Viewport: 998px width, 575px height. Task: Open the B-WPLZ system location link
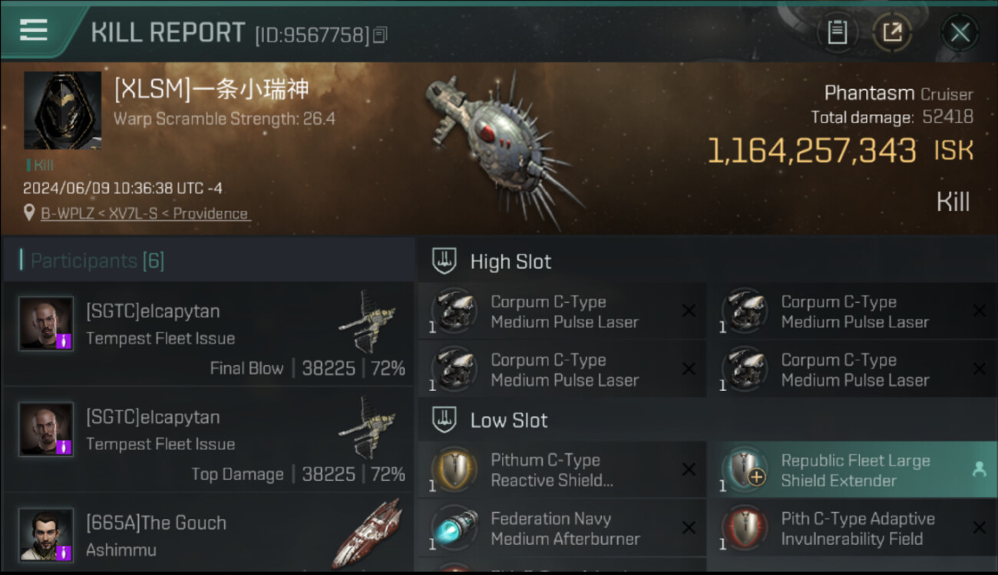coord(145,213)
